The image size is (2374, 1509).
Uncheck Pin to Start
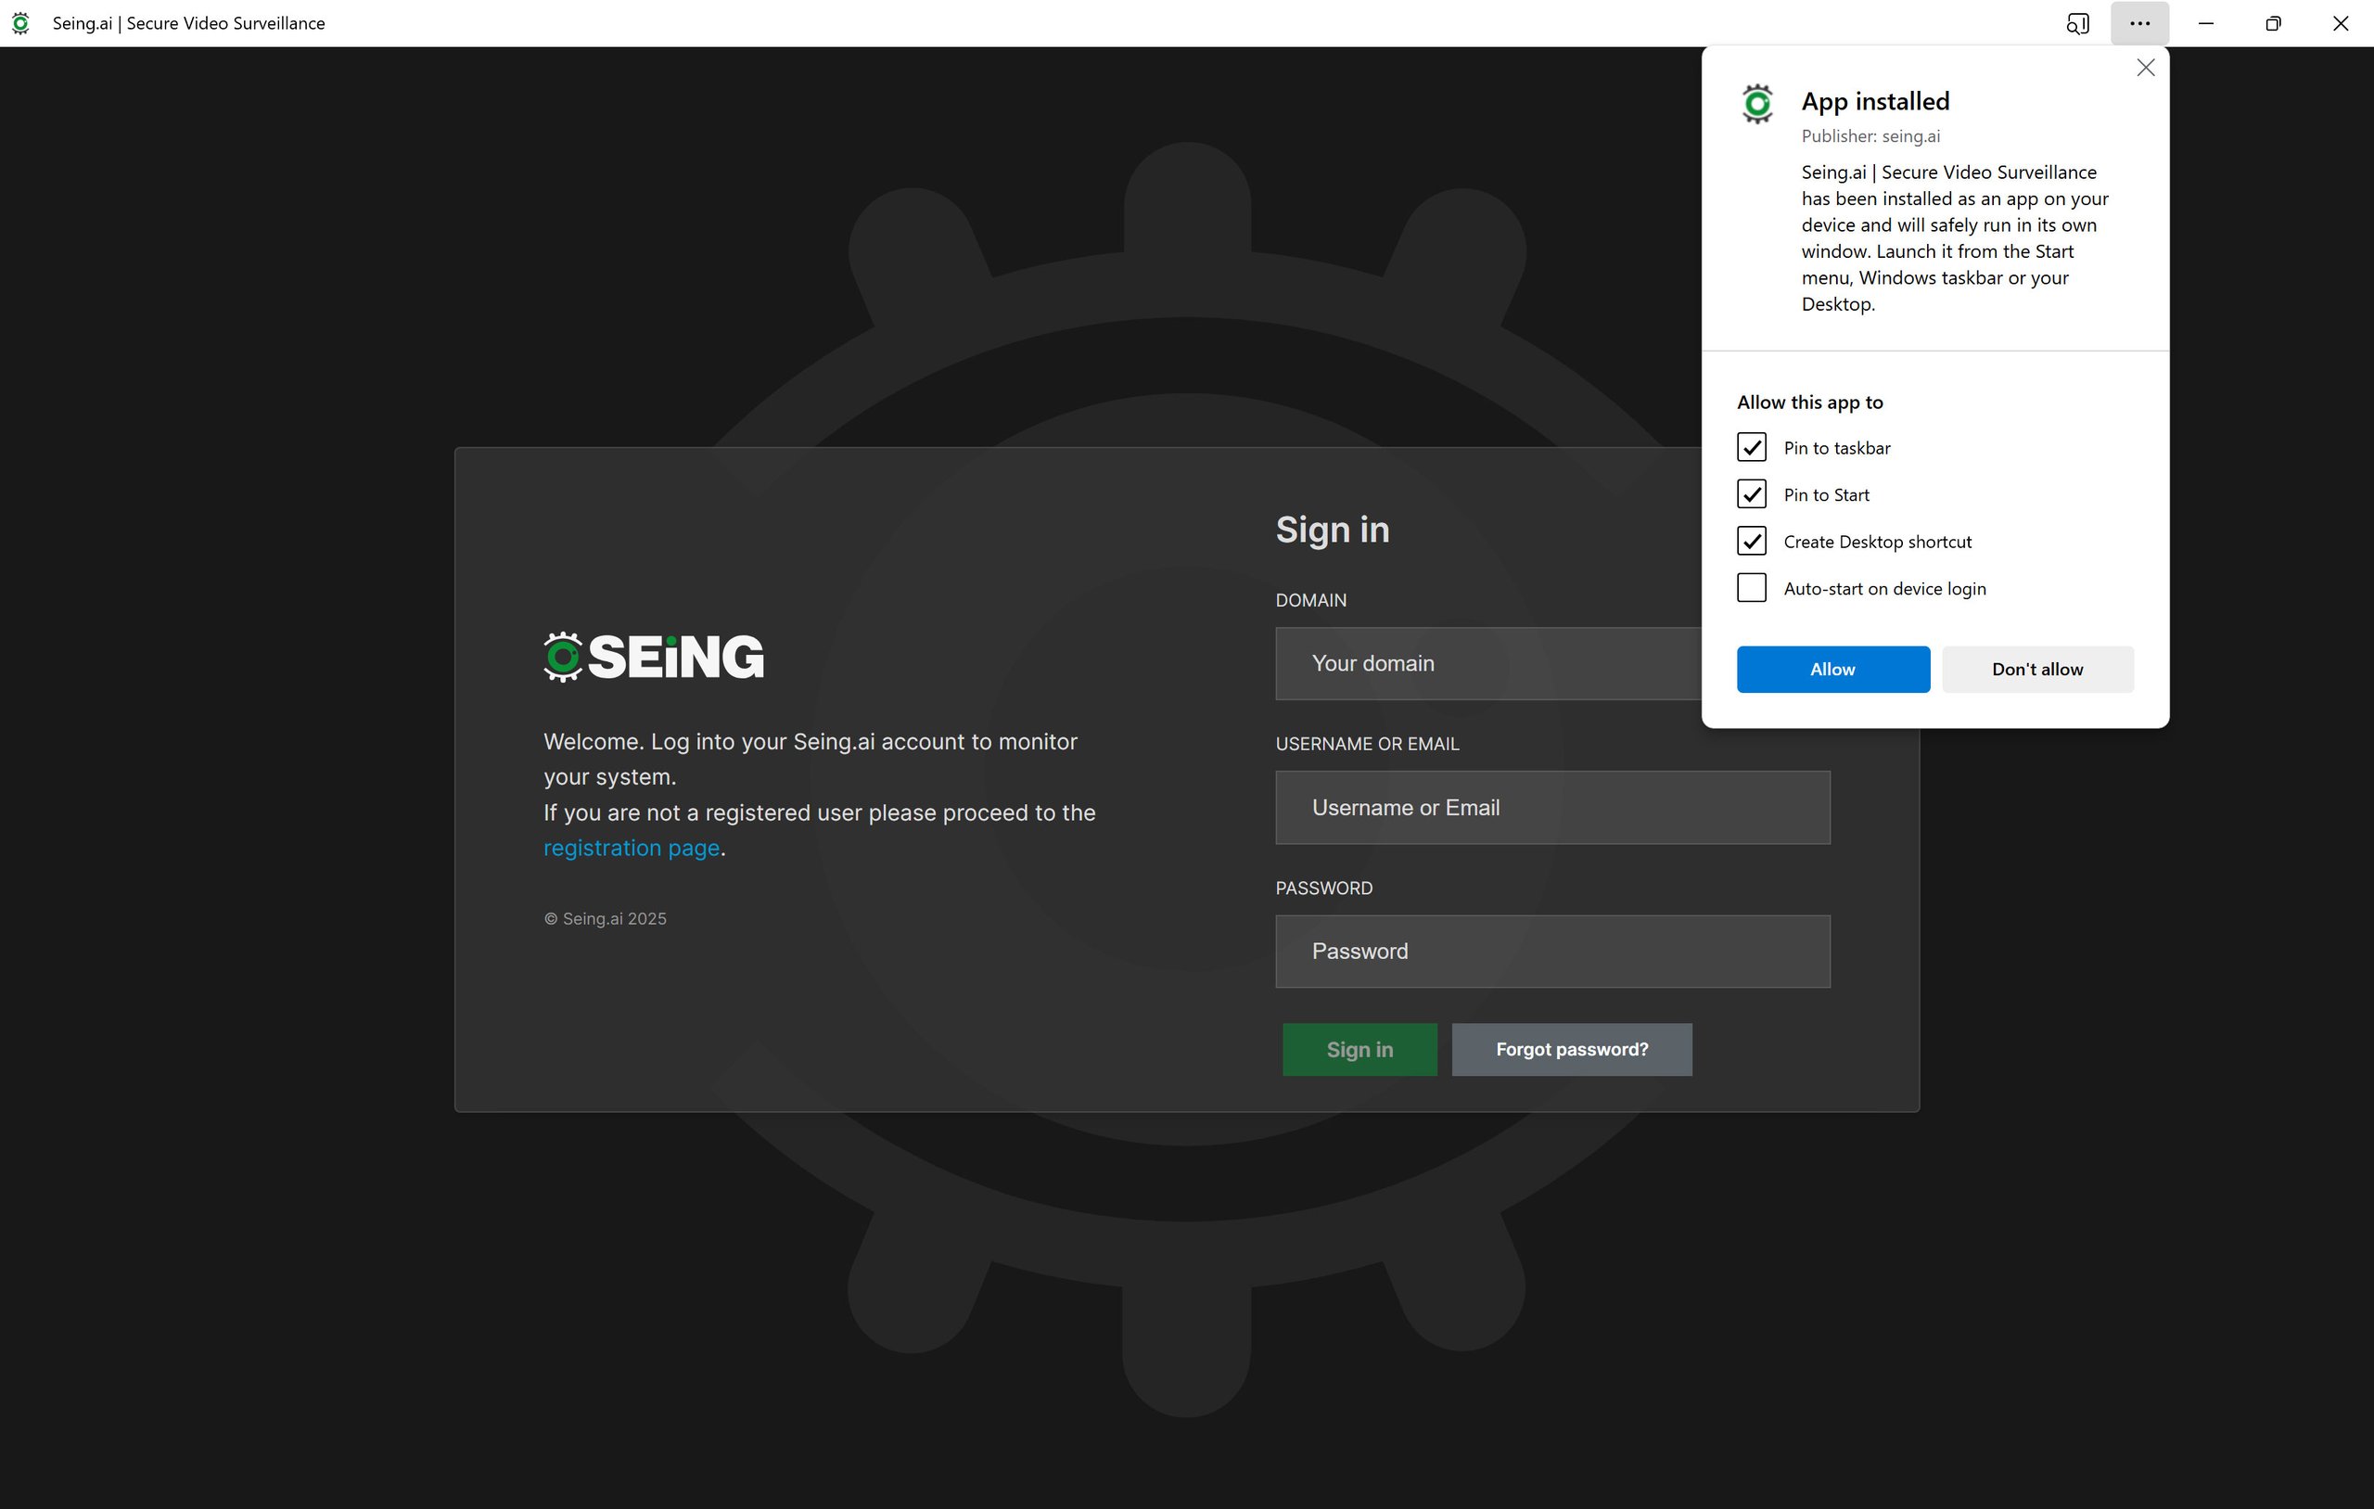tap(1751, 494)
